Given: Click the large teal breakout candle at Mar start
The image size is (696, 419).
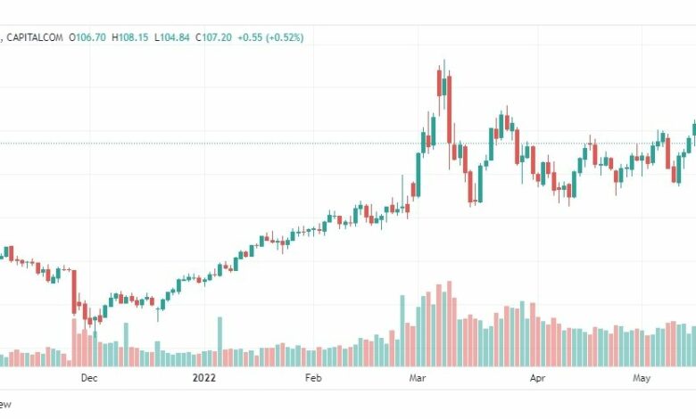Looking at the screenshot, I should coord(418,175).
